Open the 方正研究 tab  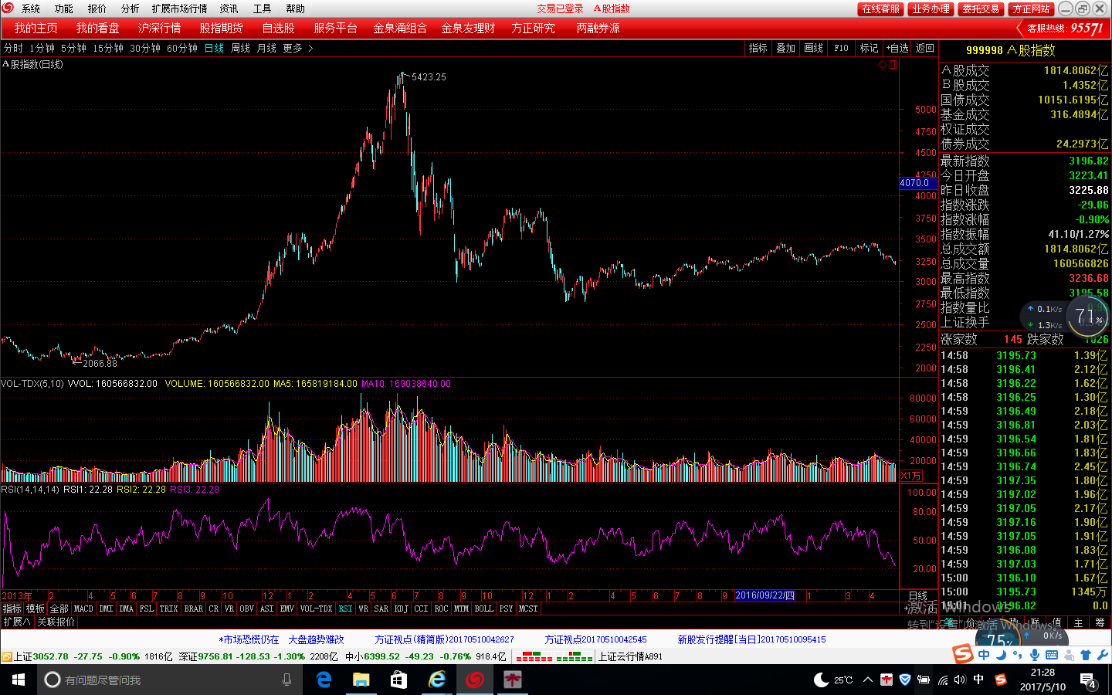[533, 28]
